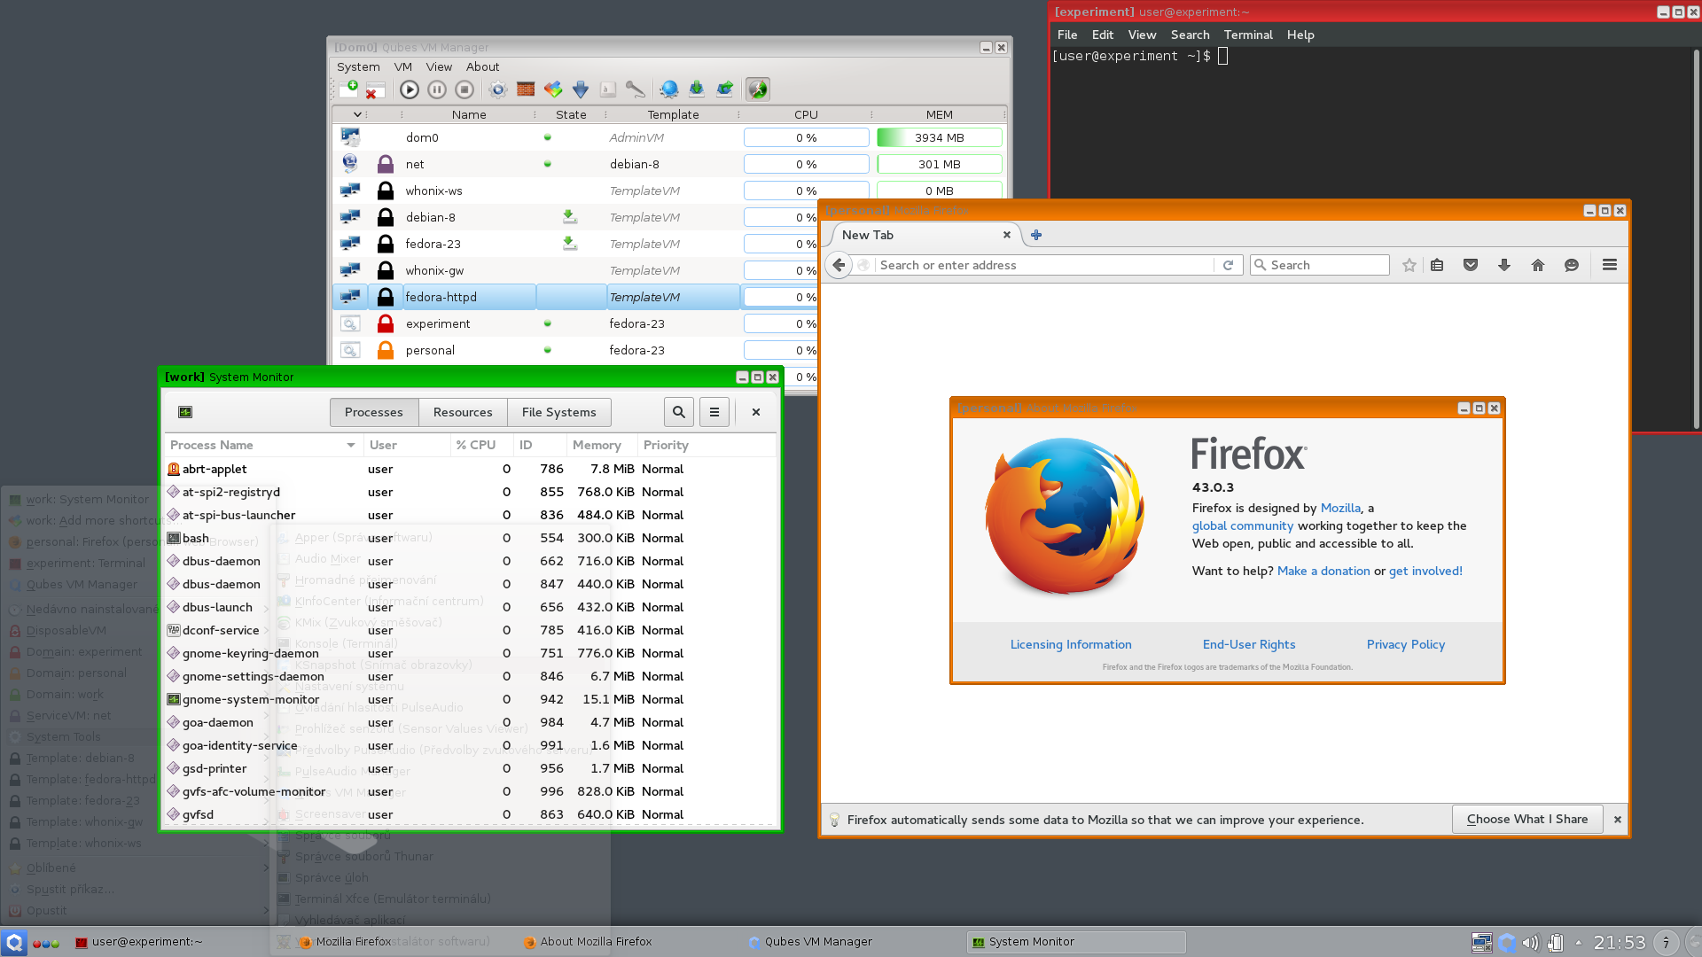Click dom0 CPU usage bar
The width and height of the screenshot is (1702, 957).
(x=807, y=137)
